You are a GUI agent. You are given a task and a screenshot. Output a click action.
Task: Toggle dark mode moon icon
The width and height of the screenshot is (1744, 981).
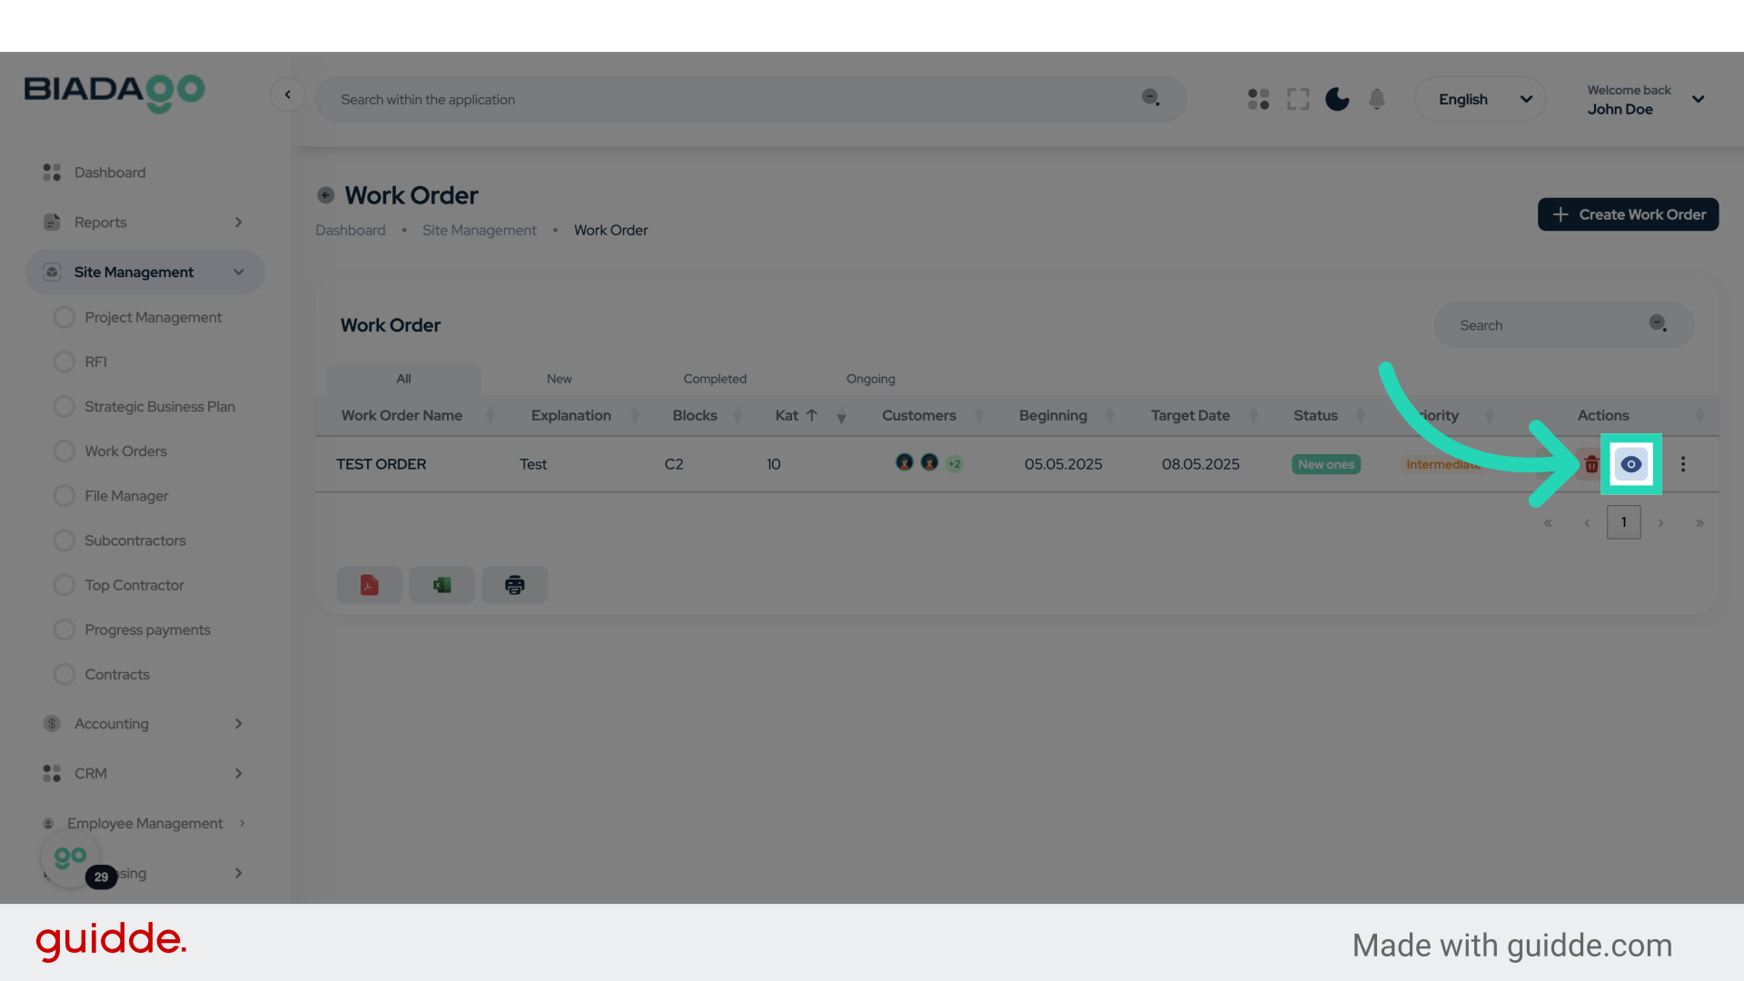pos(1337,99)
